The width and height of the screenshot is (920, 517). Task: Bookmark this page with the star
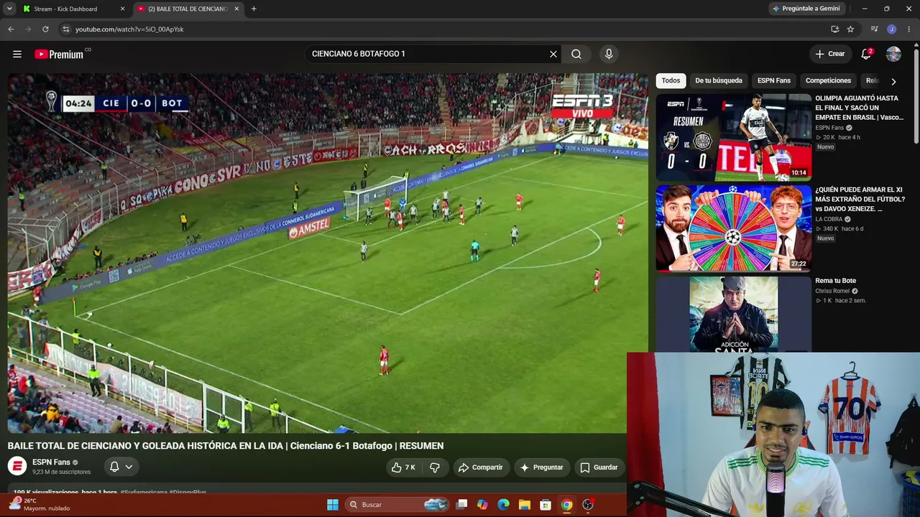[850, 29]
